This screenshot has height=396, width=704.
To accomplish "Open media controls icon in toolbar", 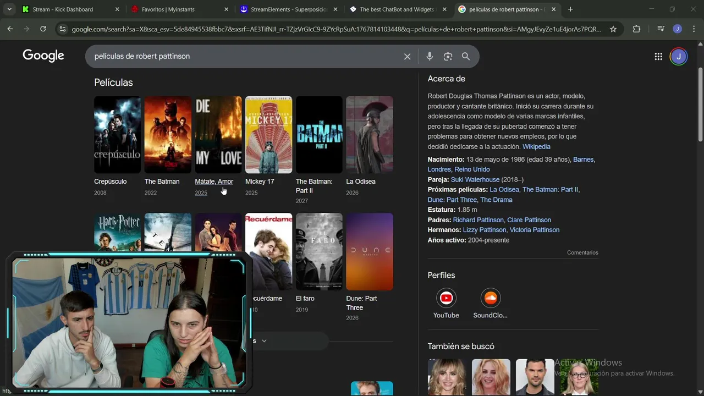I will click(661, 29).
